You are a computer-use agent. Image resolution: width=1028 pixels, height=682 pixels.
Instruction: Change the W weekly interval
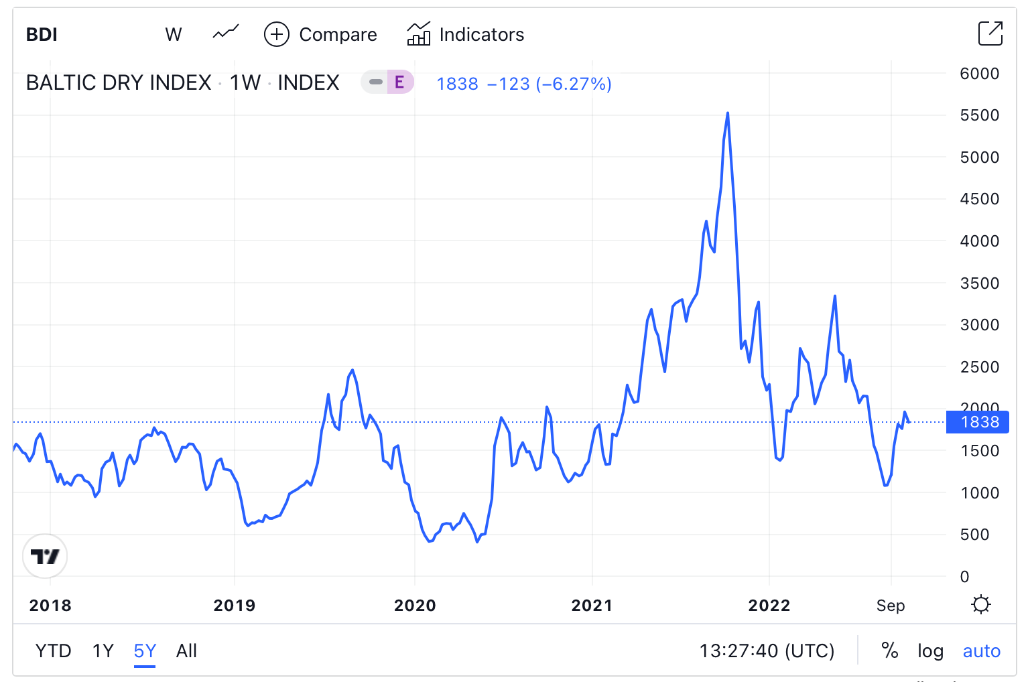tap(174, 34)
